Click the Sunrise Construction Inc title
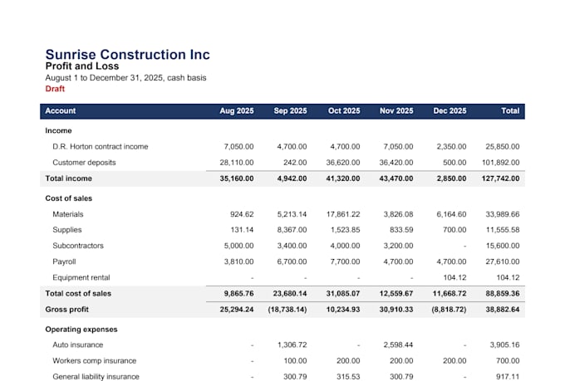Viewport: 565px width, 381px height. point(128,55)
